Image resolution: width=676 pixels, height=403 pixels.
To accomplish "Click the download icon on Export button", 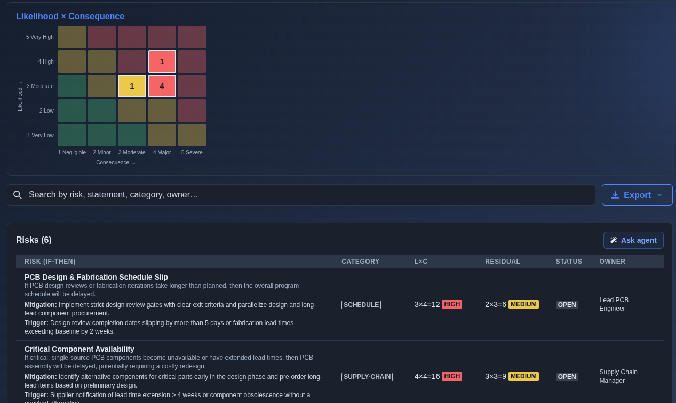I will click(x=615, y=195).
